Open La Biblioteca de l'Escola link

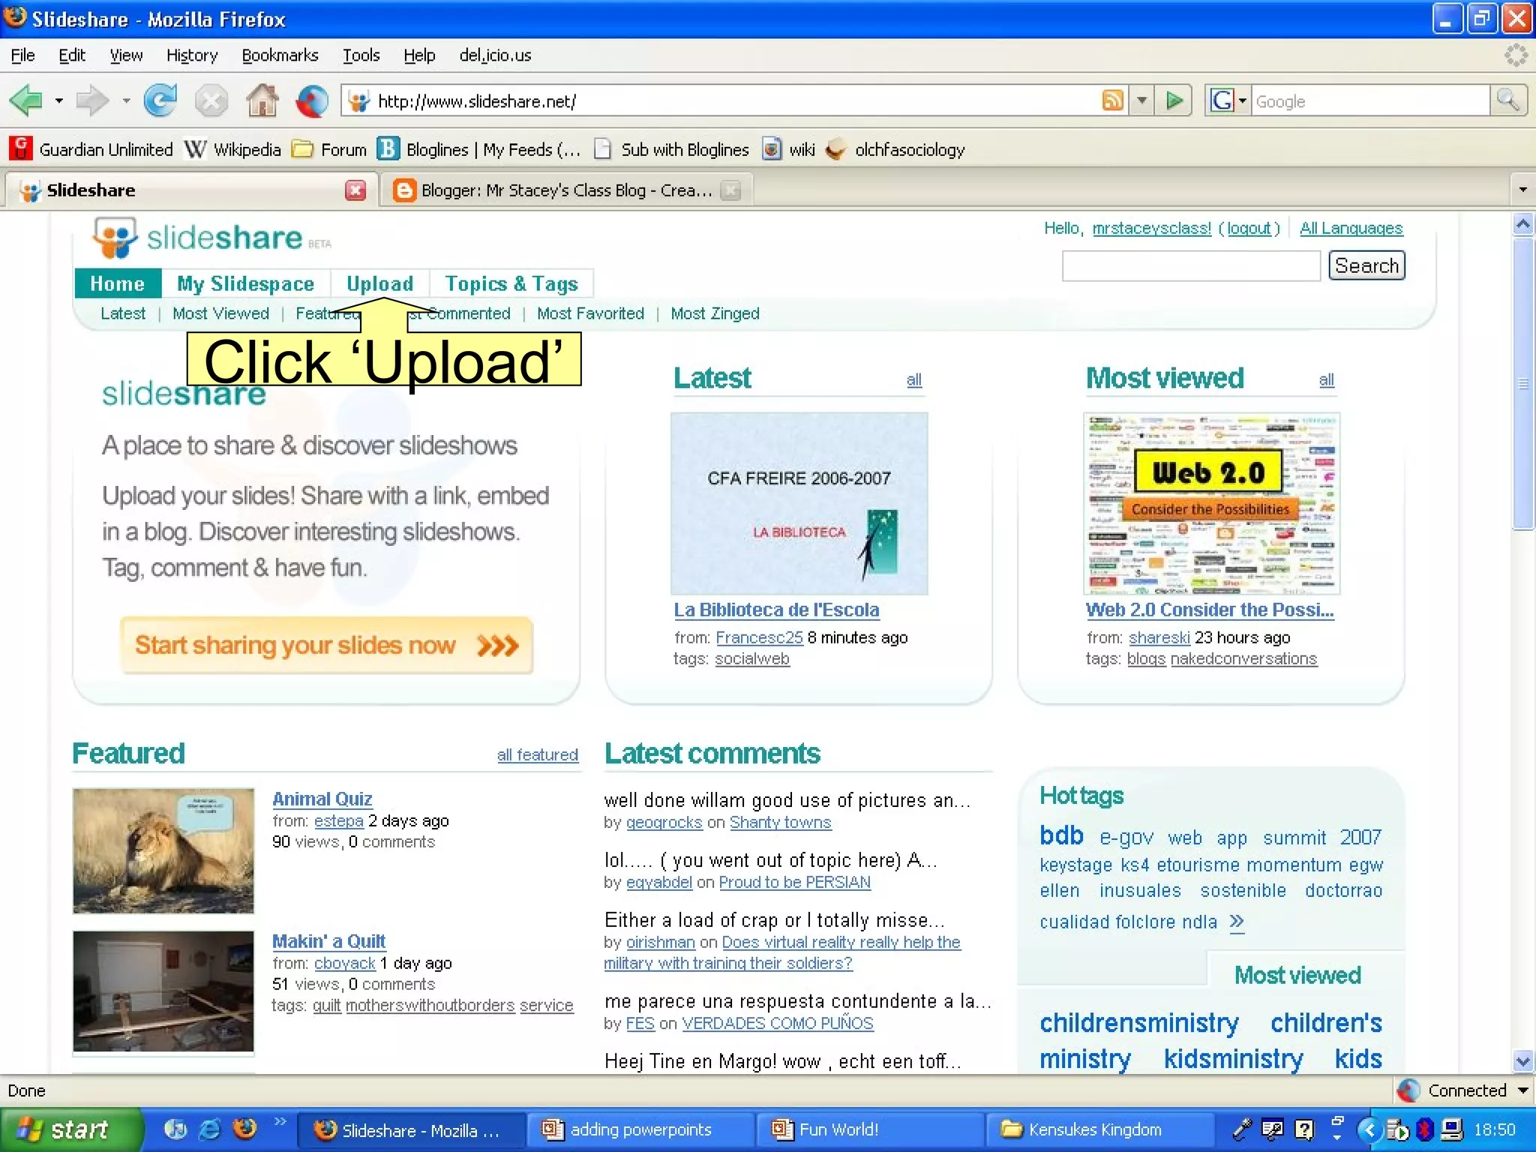776,610
